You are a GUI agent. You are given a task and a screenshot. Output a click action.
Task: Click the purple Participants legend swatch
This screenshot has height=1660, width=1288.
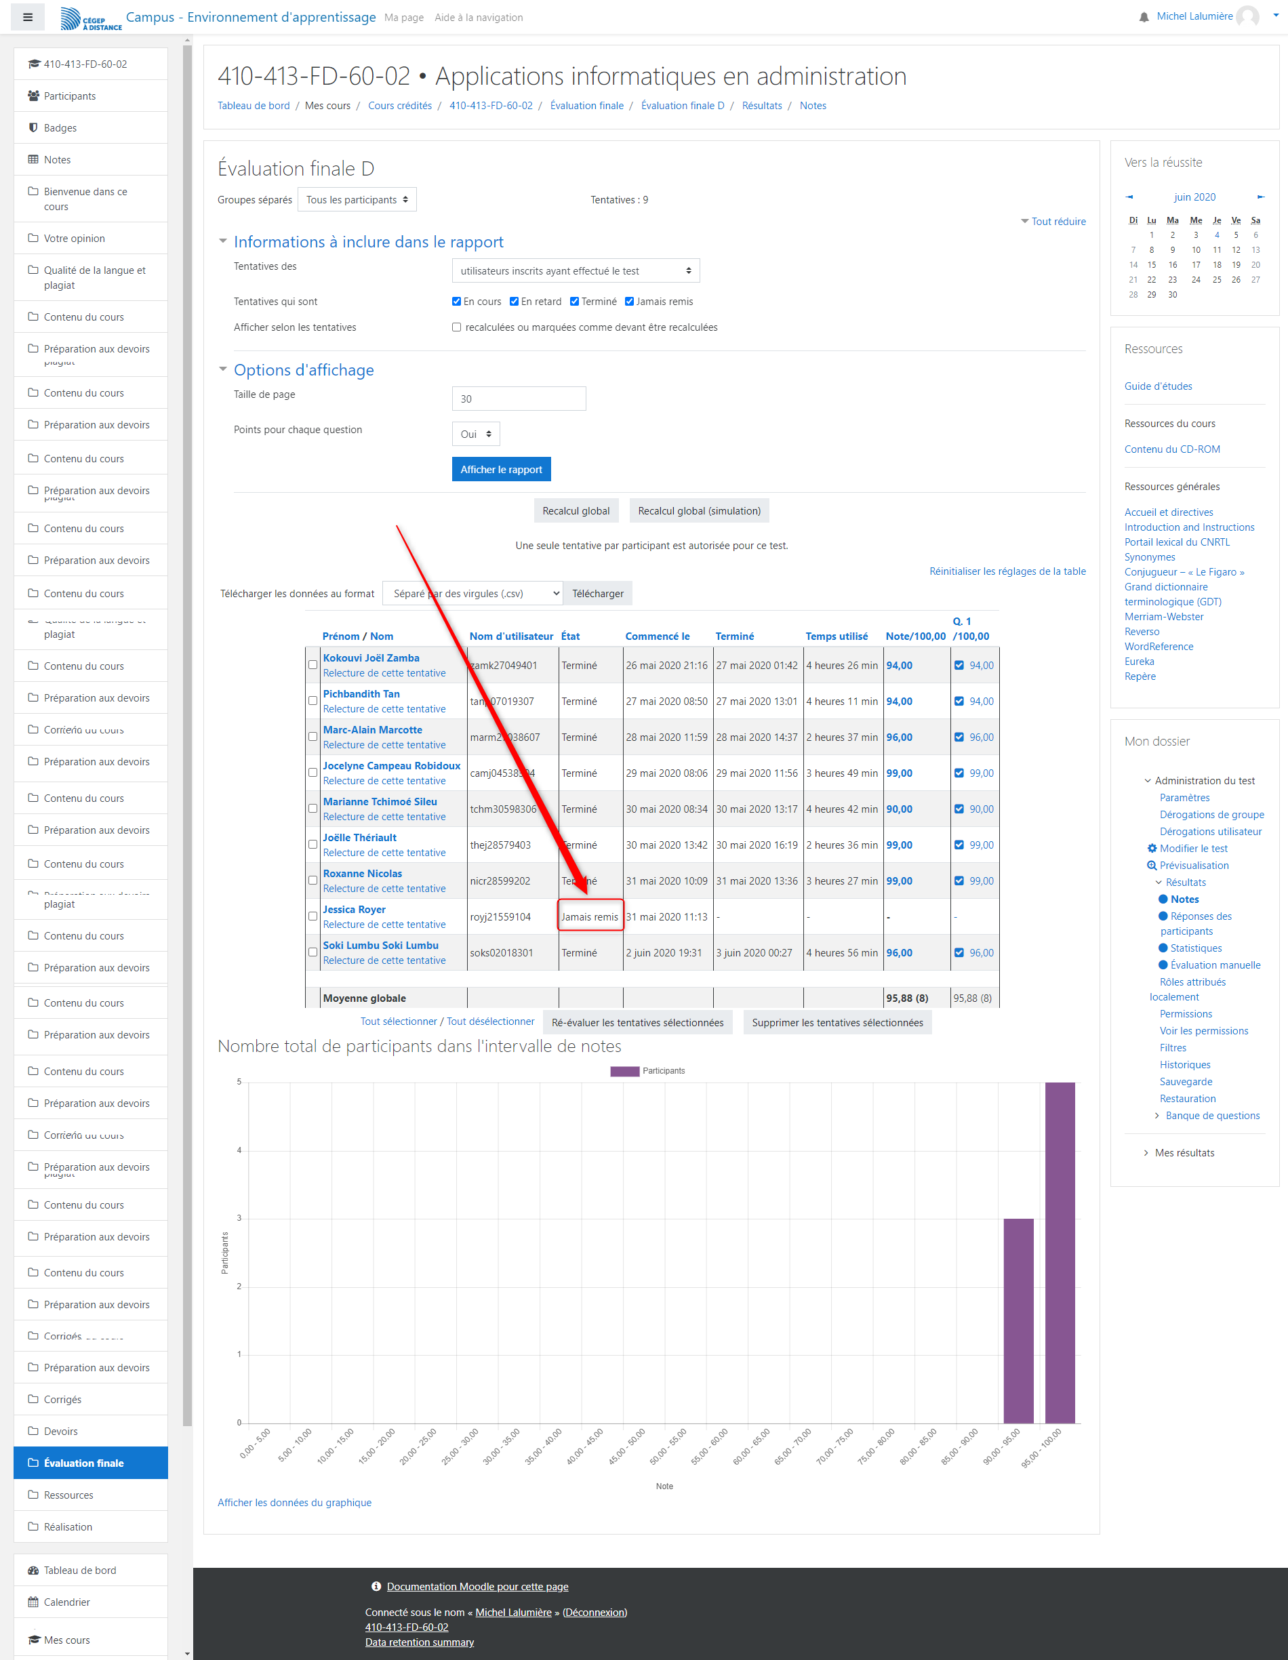[x=624, y=1071]
